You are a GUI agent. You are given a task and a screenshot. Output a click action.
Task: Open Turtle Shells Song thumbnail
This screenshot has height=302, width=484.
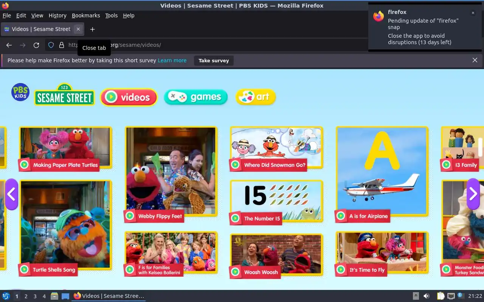(65, 225)
